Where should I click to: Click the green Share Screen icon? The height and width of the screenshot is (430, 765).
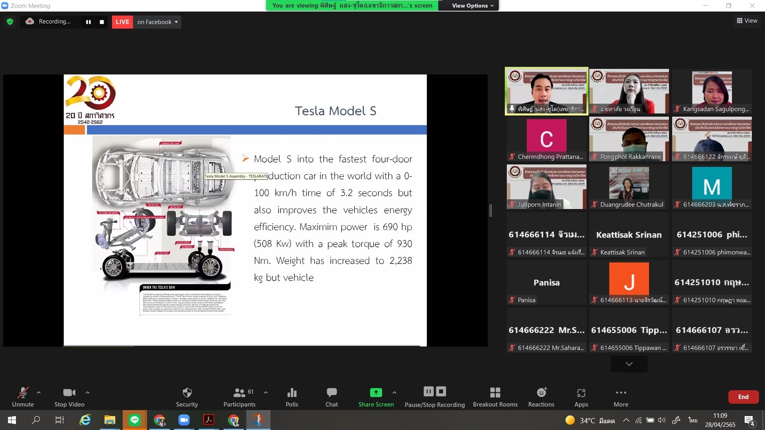coord(376,393)
